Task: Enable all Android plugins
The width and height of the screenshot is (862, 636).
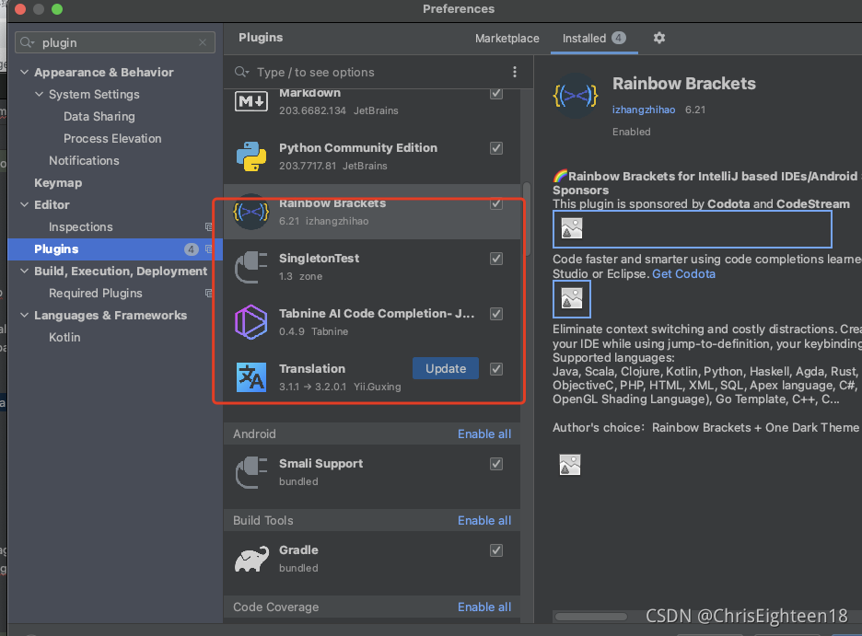Action: (484, 434)
